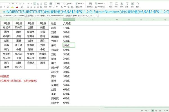Expand the merge cells (合并) dropdown
169x112 pixels.
tap(52, 7)
